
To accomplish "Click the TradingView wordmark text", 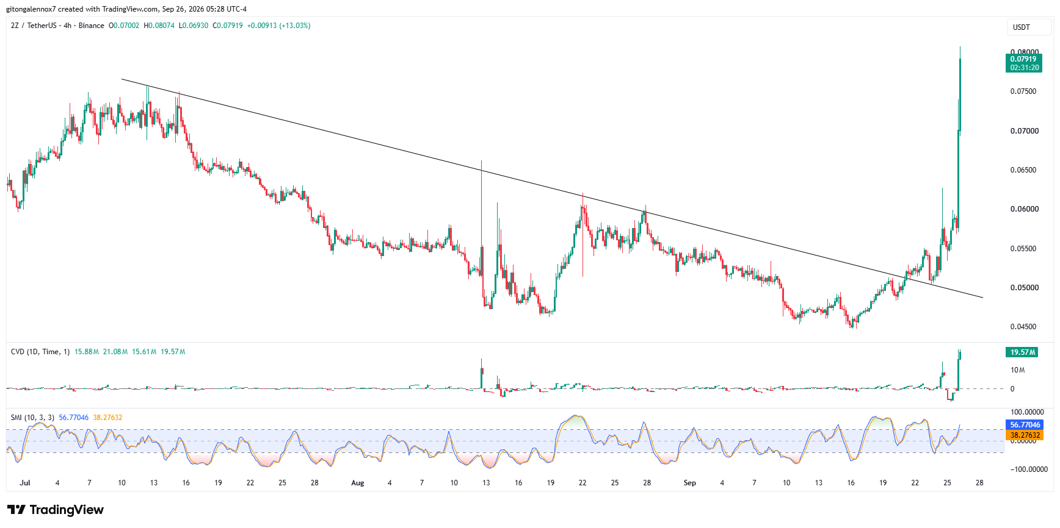I will pyautogui.click(x=67, y=510).
